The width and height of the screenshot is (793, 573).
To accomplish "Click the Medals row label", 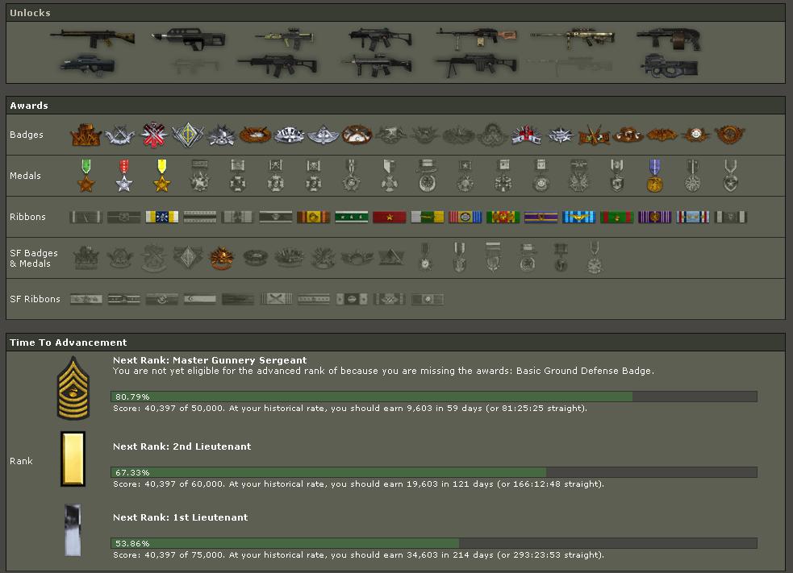I will (x=25, y=176).
